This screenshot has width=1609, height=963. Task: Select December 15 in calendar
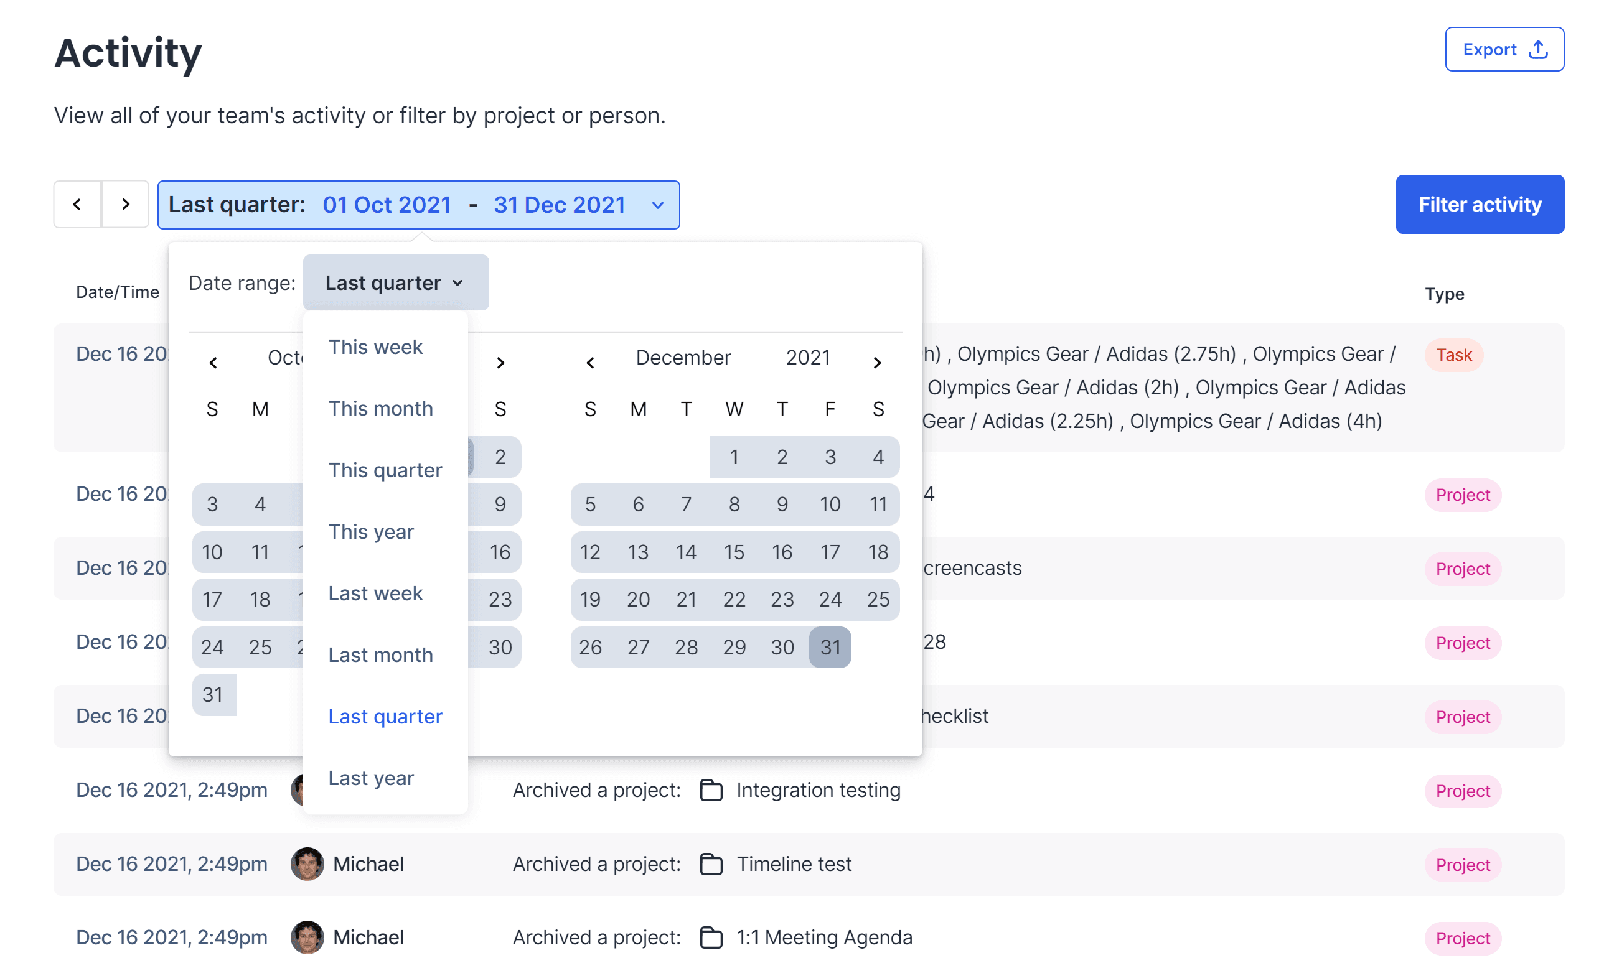pos(734,552)
